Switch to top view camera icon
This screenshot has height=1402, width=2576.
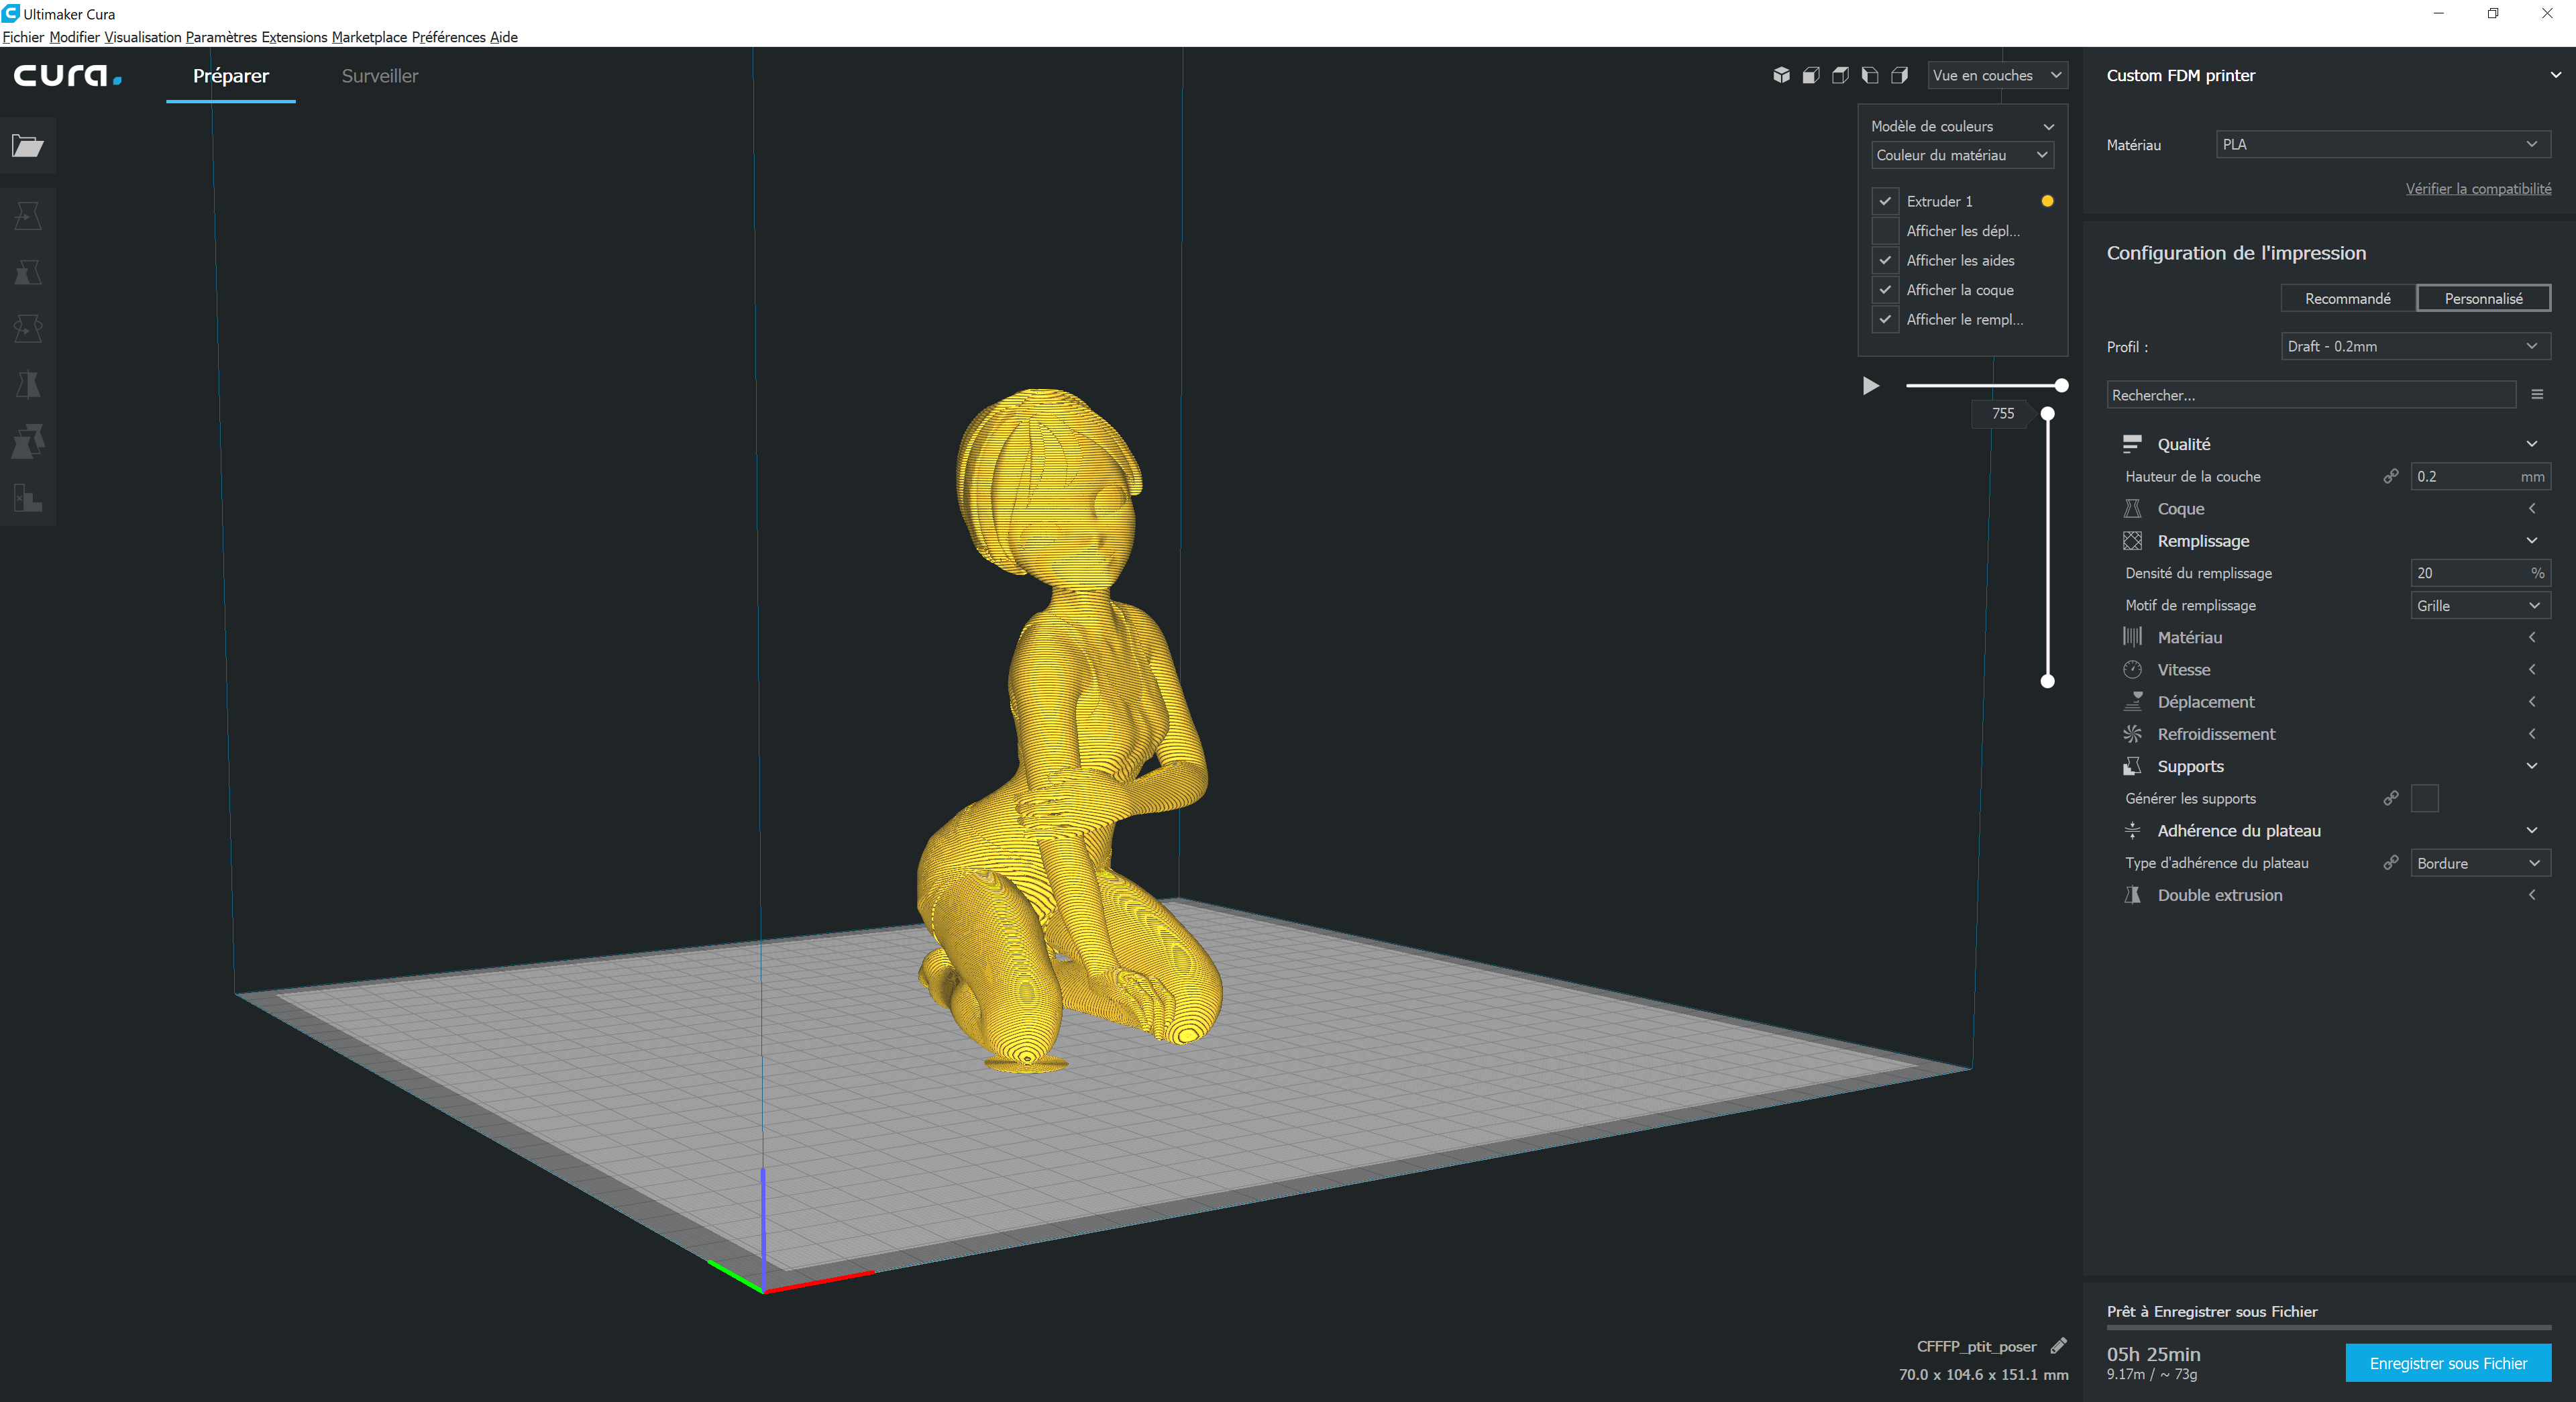coord(1840,75)
